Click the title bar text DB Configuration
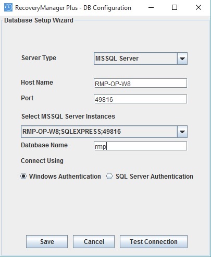This screenshot has height=257, width=211. click(107, 8)
